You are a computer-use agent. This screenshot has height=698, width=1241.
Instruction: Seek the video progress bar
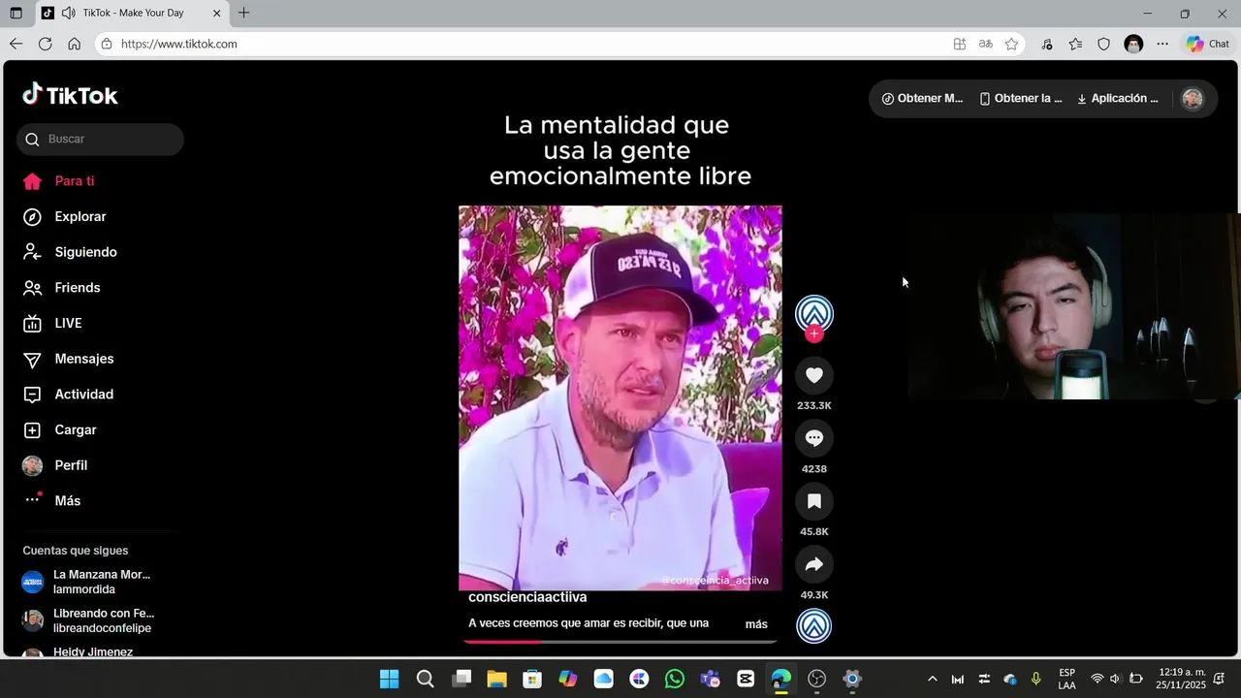[620, 642]
